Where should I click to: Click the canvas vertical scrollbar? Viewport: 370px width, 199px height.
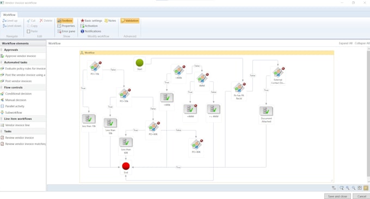(368, 113)
